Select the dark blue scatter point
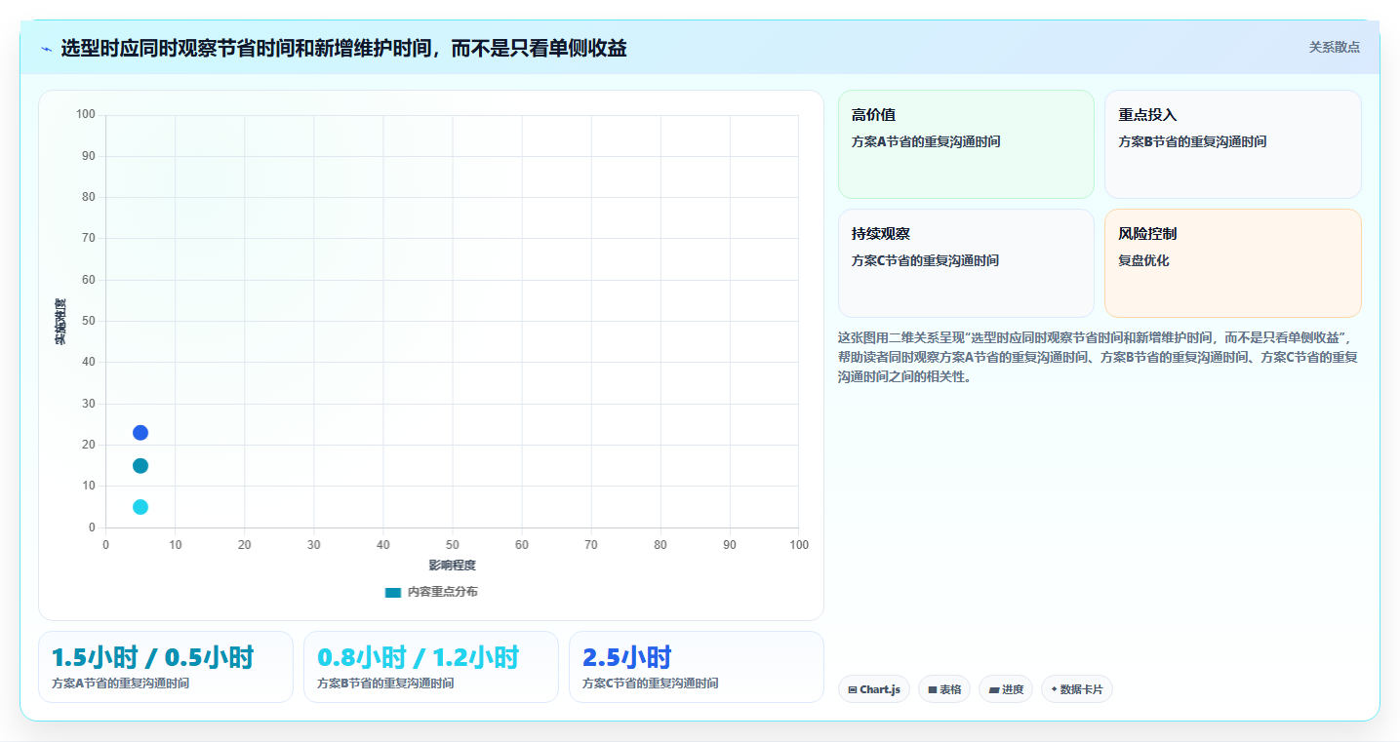Viewport: 1400px width, 742px height. tap(140, 433)
